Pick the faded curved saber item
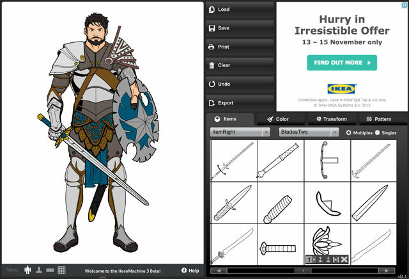Image resolution: width=409 pixels, height=279 pixels. point(373,244)
